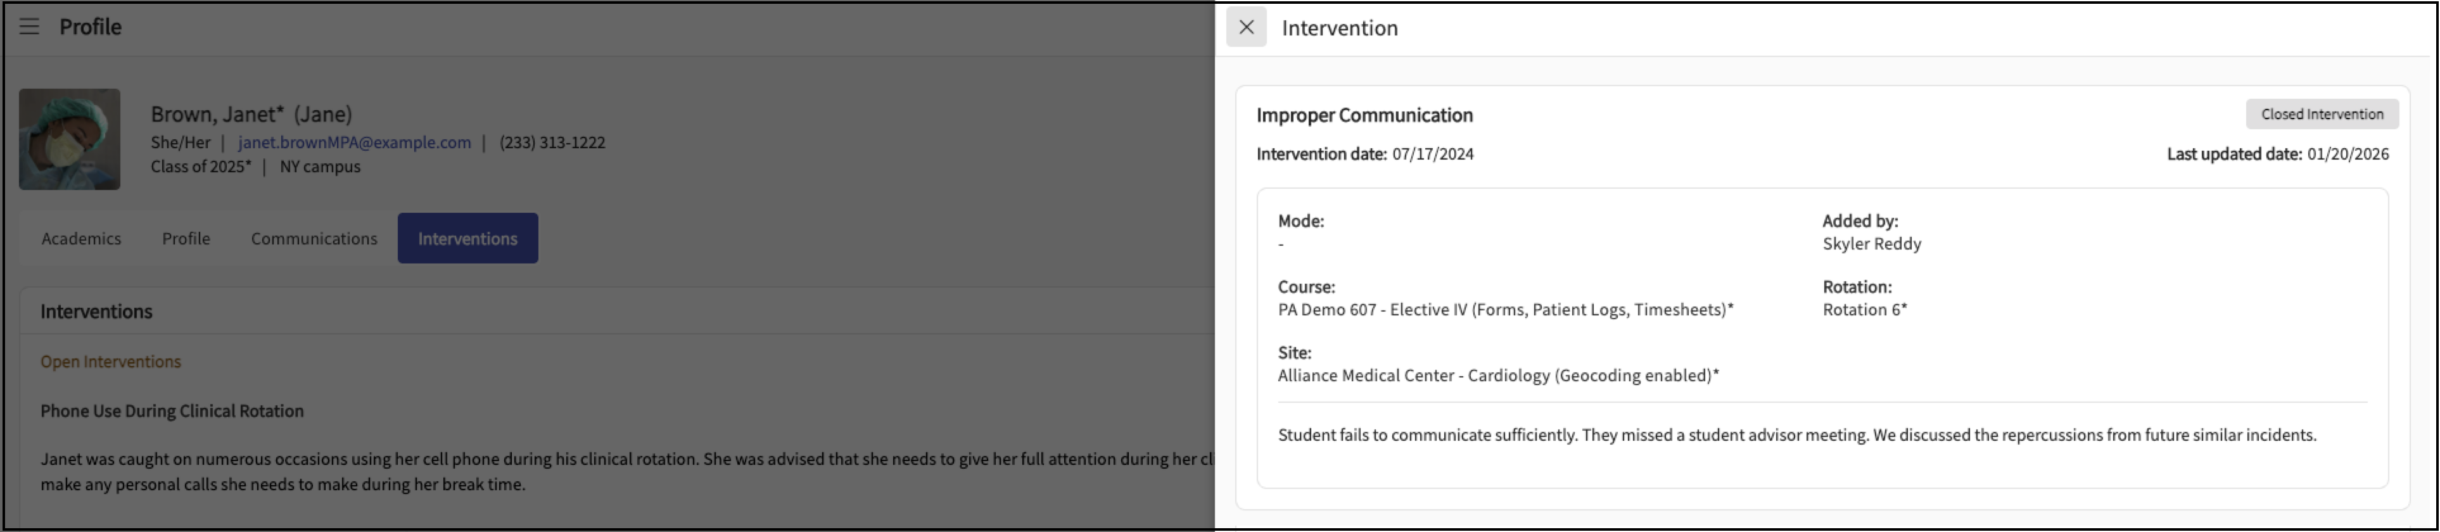This screenshot has width=2440, height=532.
Task: Click the Closed Intervention status badge
Action: tap(2322, 115)
